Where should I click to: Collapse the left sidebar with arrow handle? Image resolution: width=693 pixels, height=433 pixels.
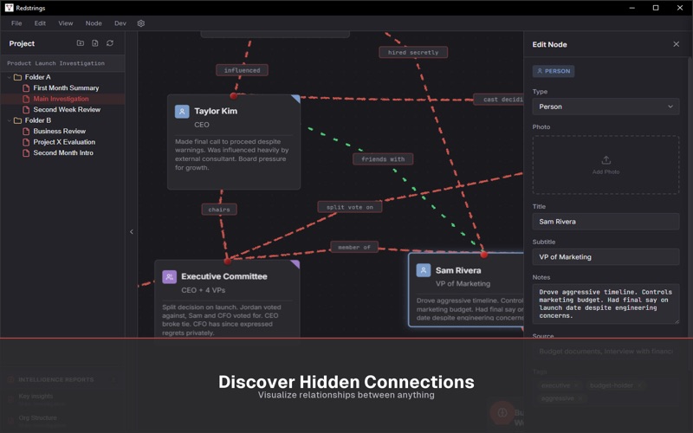(x=132, y=232)
